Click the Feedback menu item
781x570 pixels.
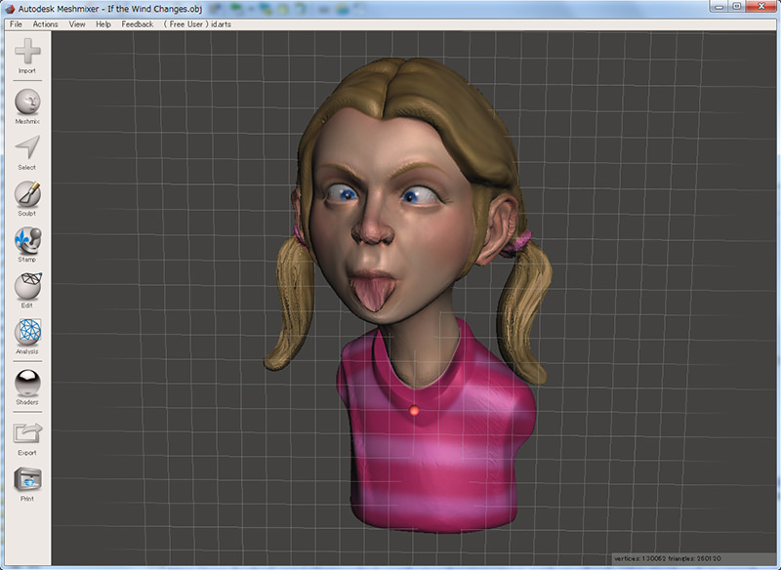click(x=137, y=23)
